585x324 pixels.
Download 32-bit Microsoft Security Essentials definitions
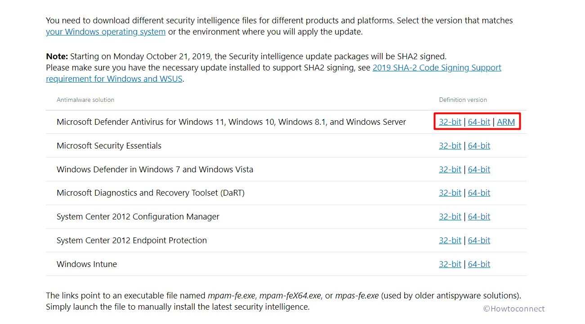tap(450, 145)
